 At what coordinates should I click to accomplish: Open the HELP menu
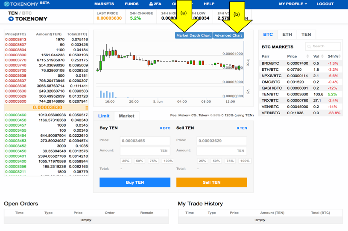(209, 4)
